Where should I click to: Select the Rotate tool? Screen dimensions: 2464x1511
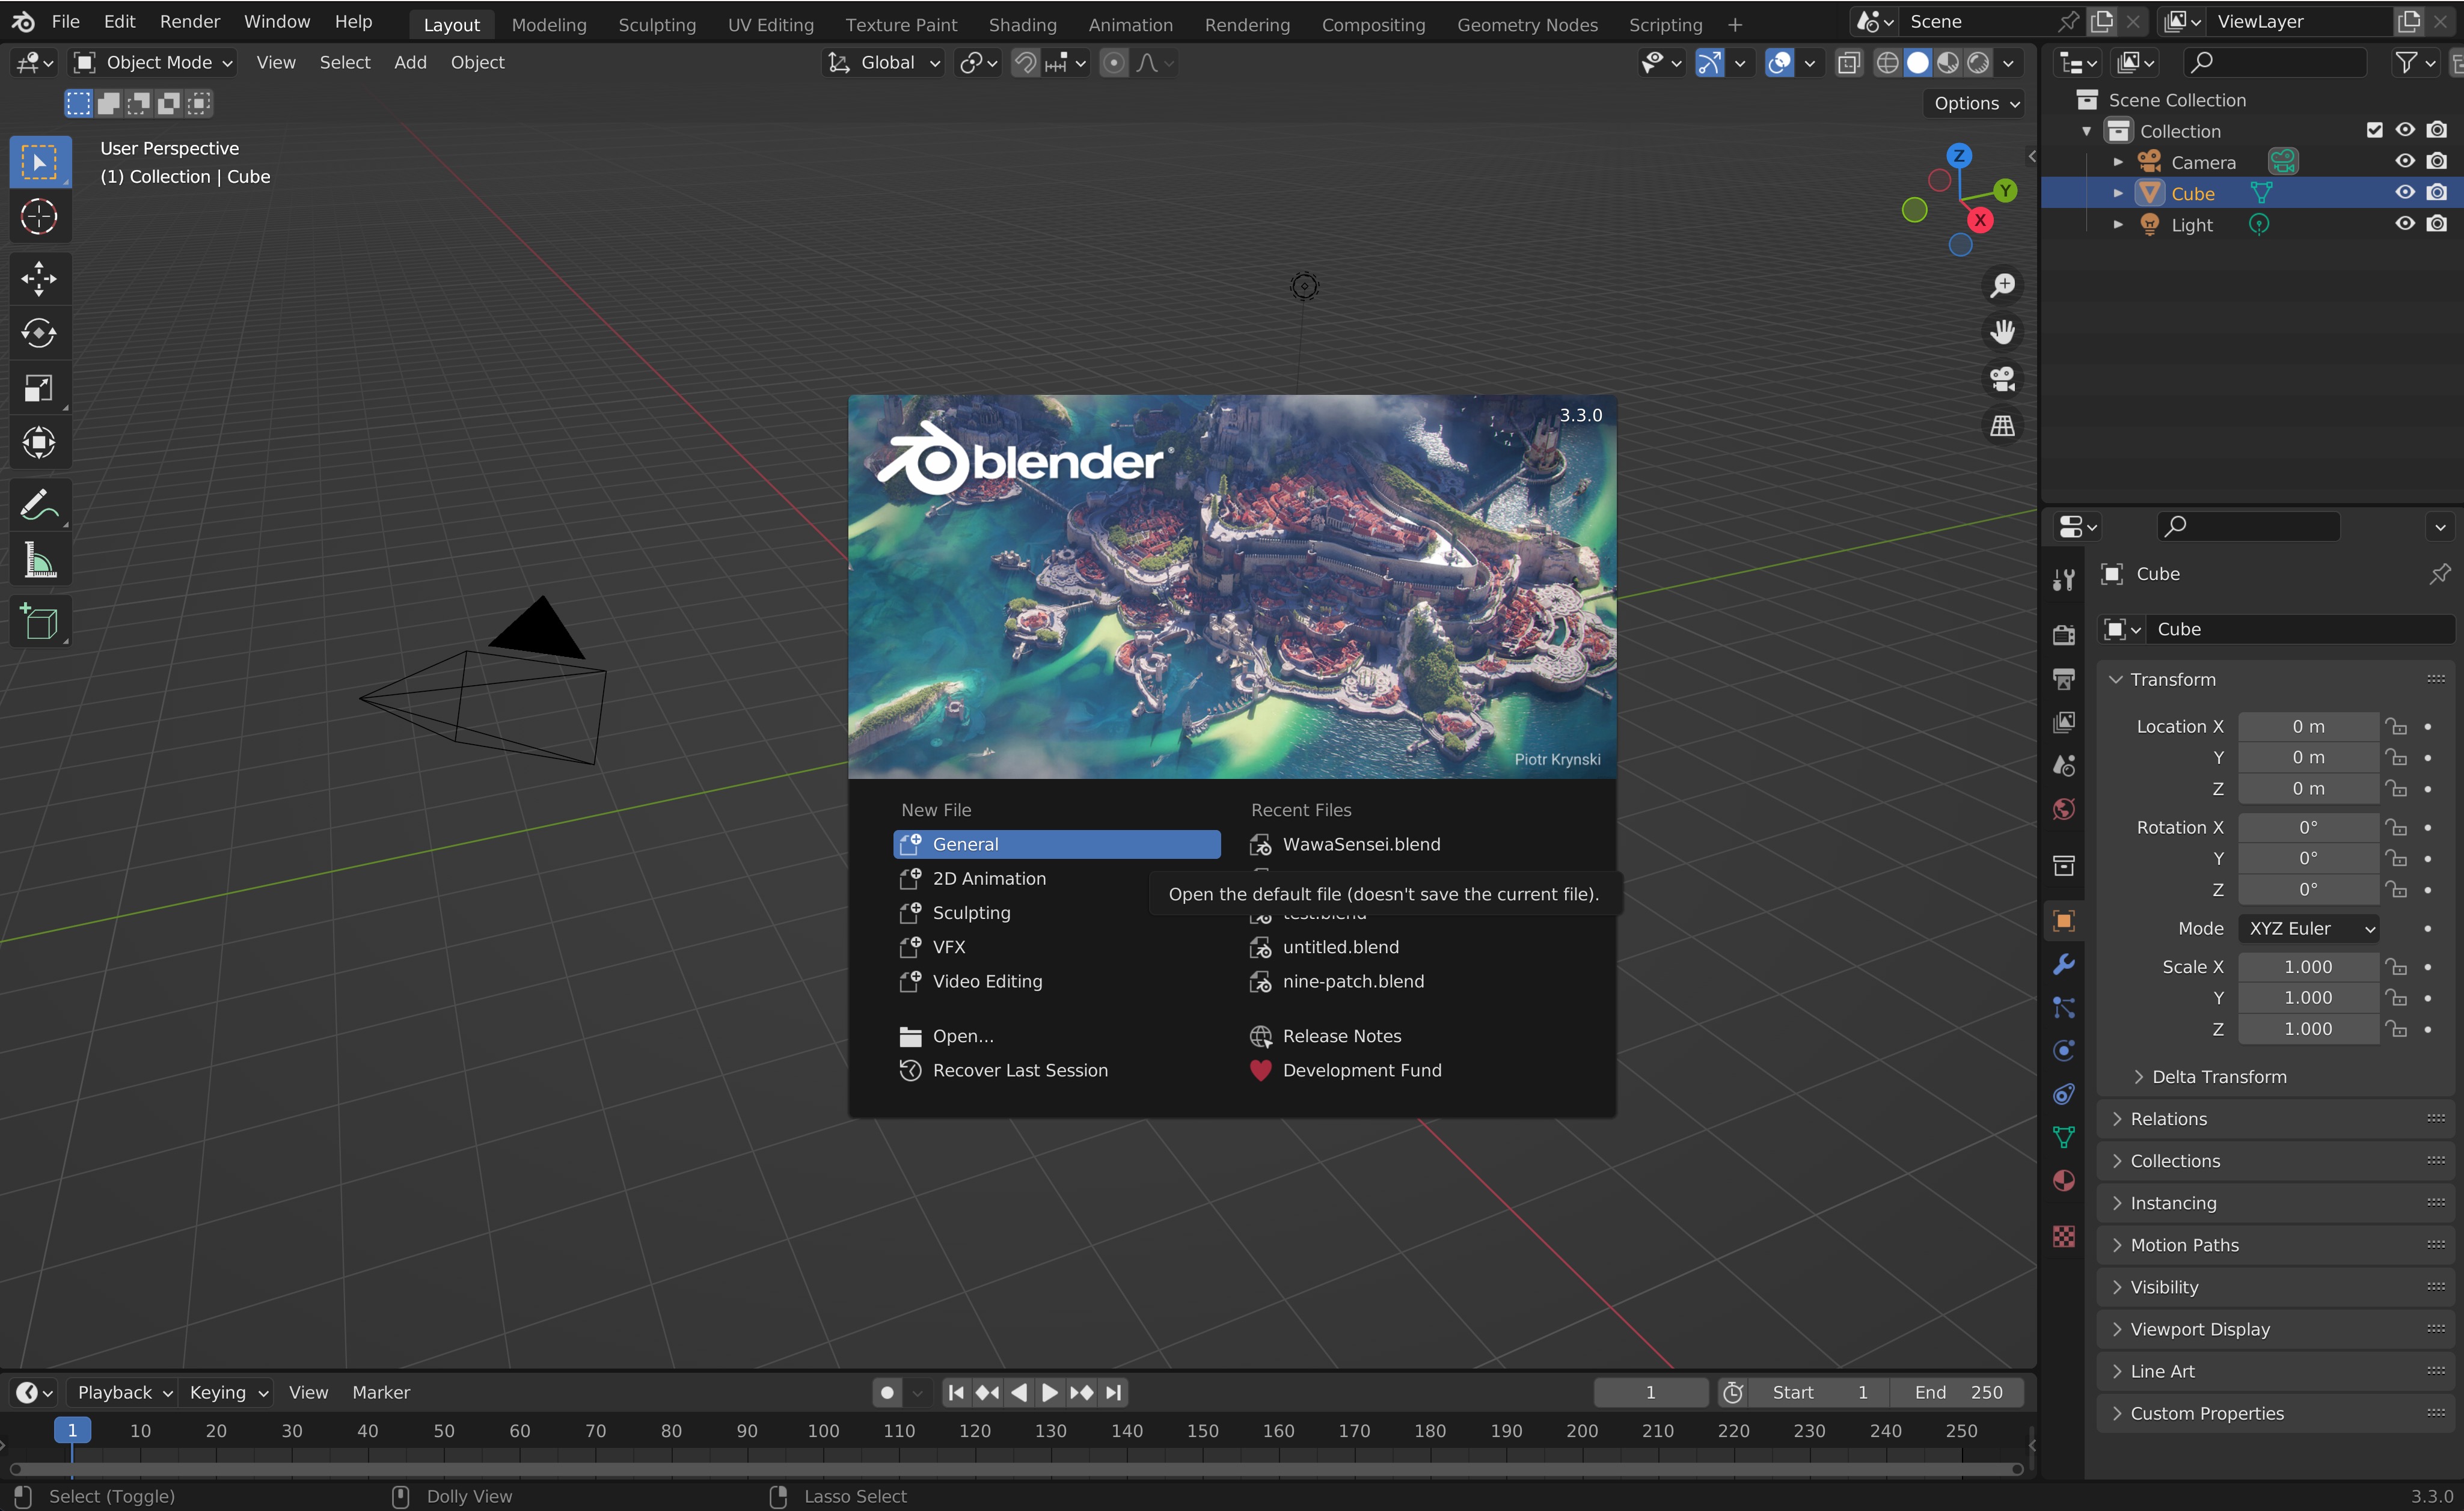coord(39,333)
